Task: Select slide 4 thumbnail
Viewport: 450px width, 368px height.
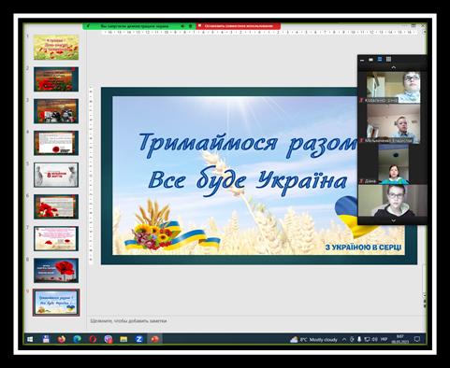Action: click(x=56, y=143)
